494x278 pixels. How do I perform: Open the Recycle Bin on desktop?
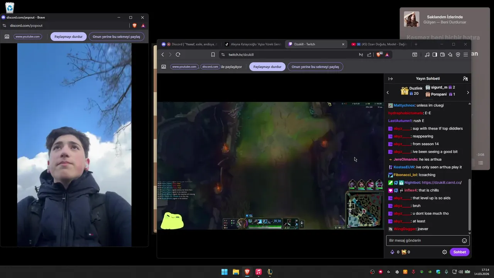point(10,7)
